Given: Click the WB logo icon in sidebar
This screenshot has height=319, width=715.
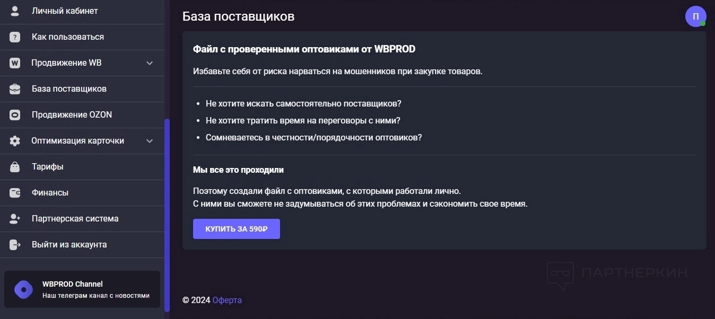Looking at the screenshot, I should 15,63.
